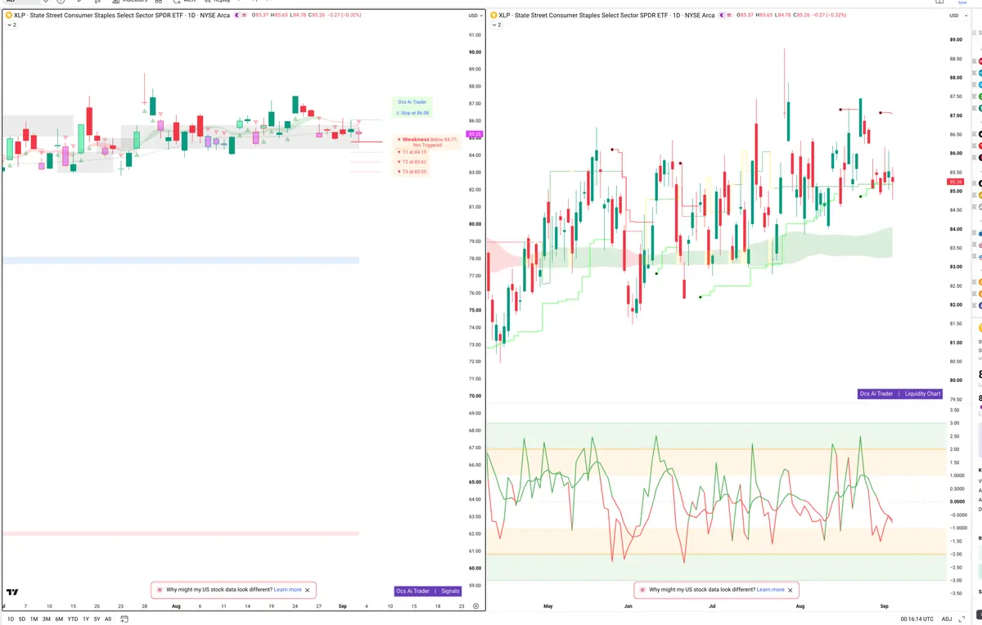Select the 3M time range

47,619
